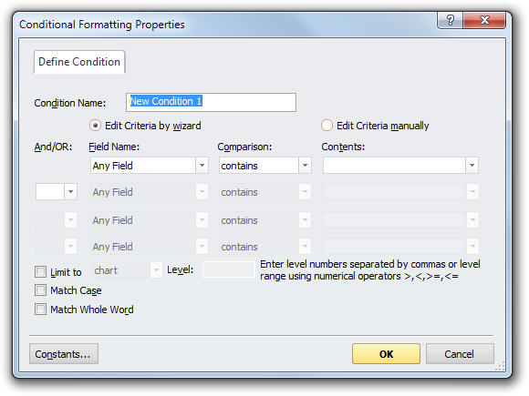Open the second row And/OR dropdown
The image size is (529, 396).
[70, 191]
